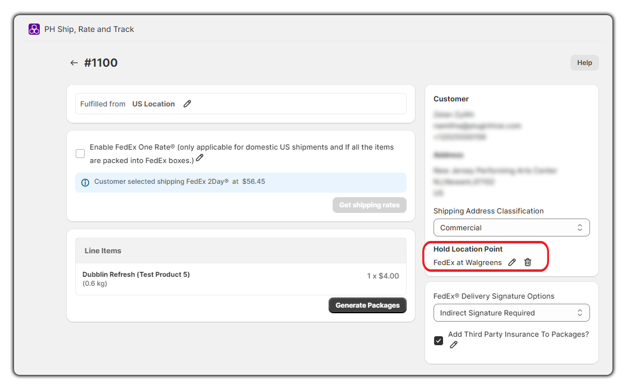Enable the FedEx One Rate checkbox

point(80,154)
